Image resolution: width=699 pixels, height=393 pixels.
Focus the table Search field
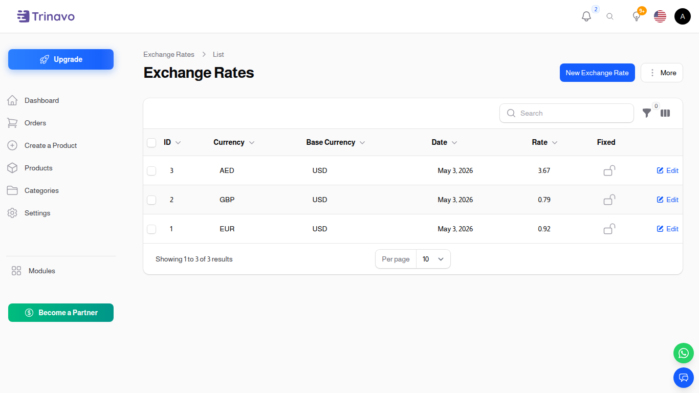pyautogui.click(x=566, y=113)
